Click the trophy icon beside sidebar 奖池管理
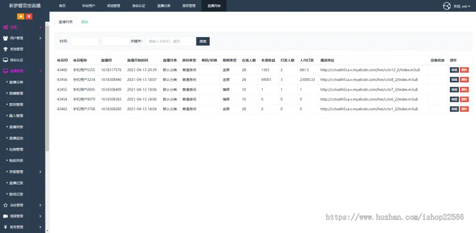 coord(6,49)
